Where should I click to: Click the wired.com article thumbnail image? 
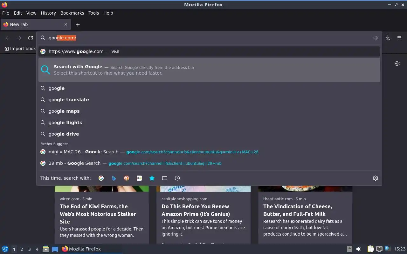pyautogui.click(x=102, y=189)
